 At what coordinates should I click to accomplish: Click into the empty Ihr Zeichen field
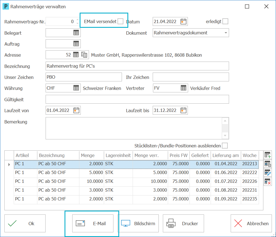coord(191,77)
